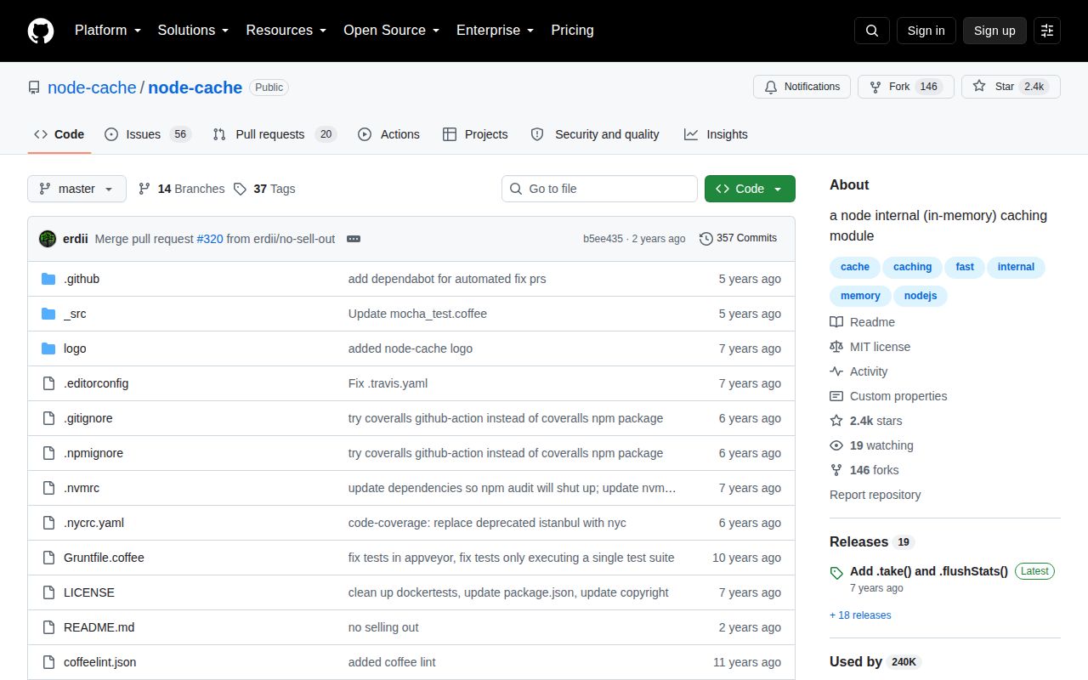
Task: Open the .nycrc.yaml file
Action: (x=93, y=523)
